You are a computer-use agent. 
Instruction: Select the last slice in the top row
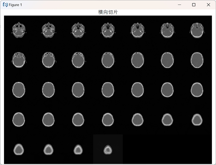pyautogui.click(x=197, y=30)
